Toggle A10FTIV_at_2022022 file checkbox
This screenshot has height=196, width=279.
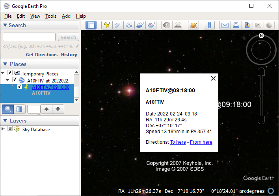click(15, 80)
